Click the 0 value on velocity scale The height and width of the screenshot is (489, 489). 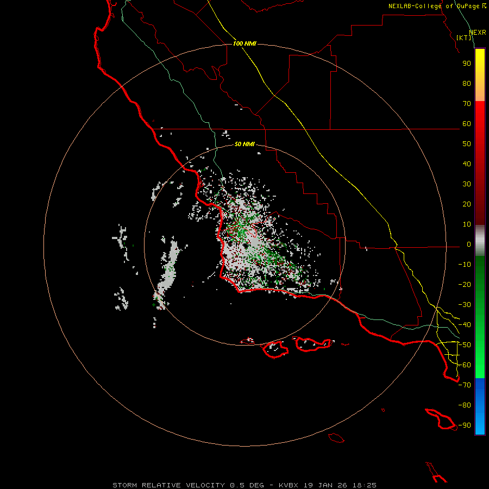pos(469,244)
